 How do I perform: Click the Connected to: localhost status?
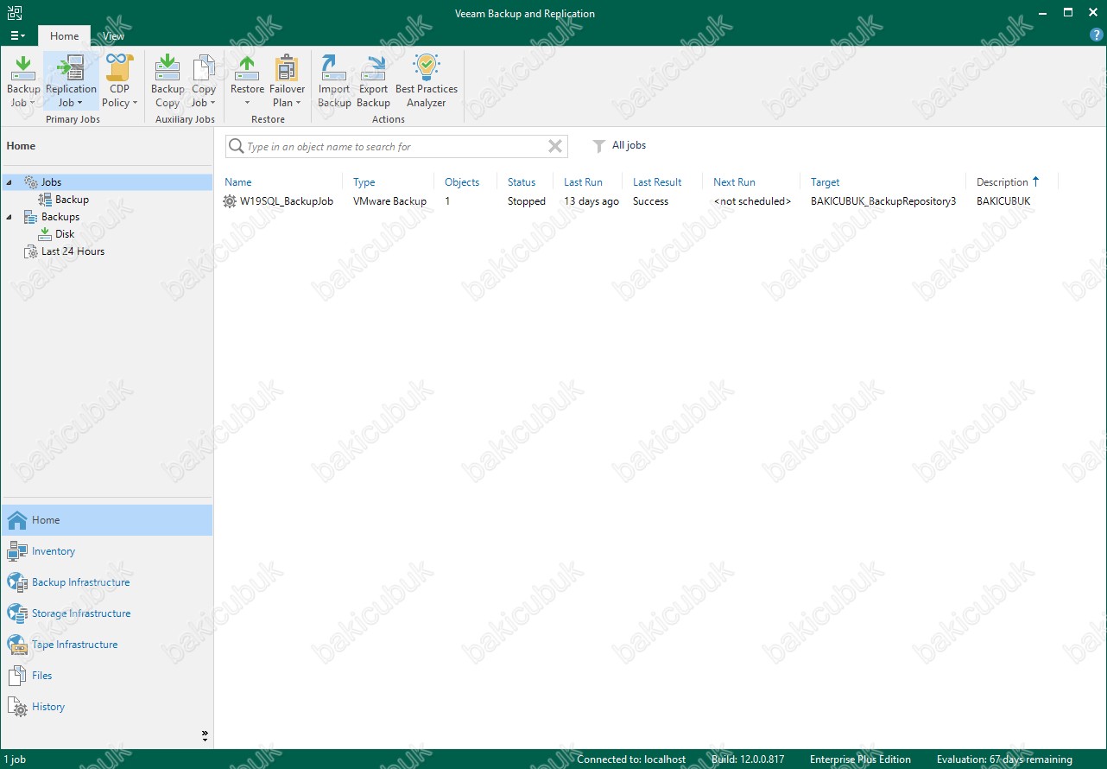631,759
